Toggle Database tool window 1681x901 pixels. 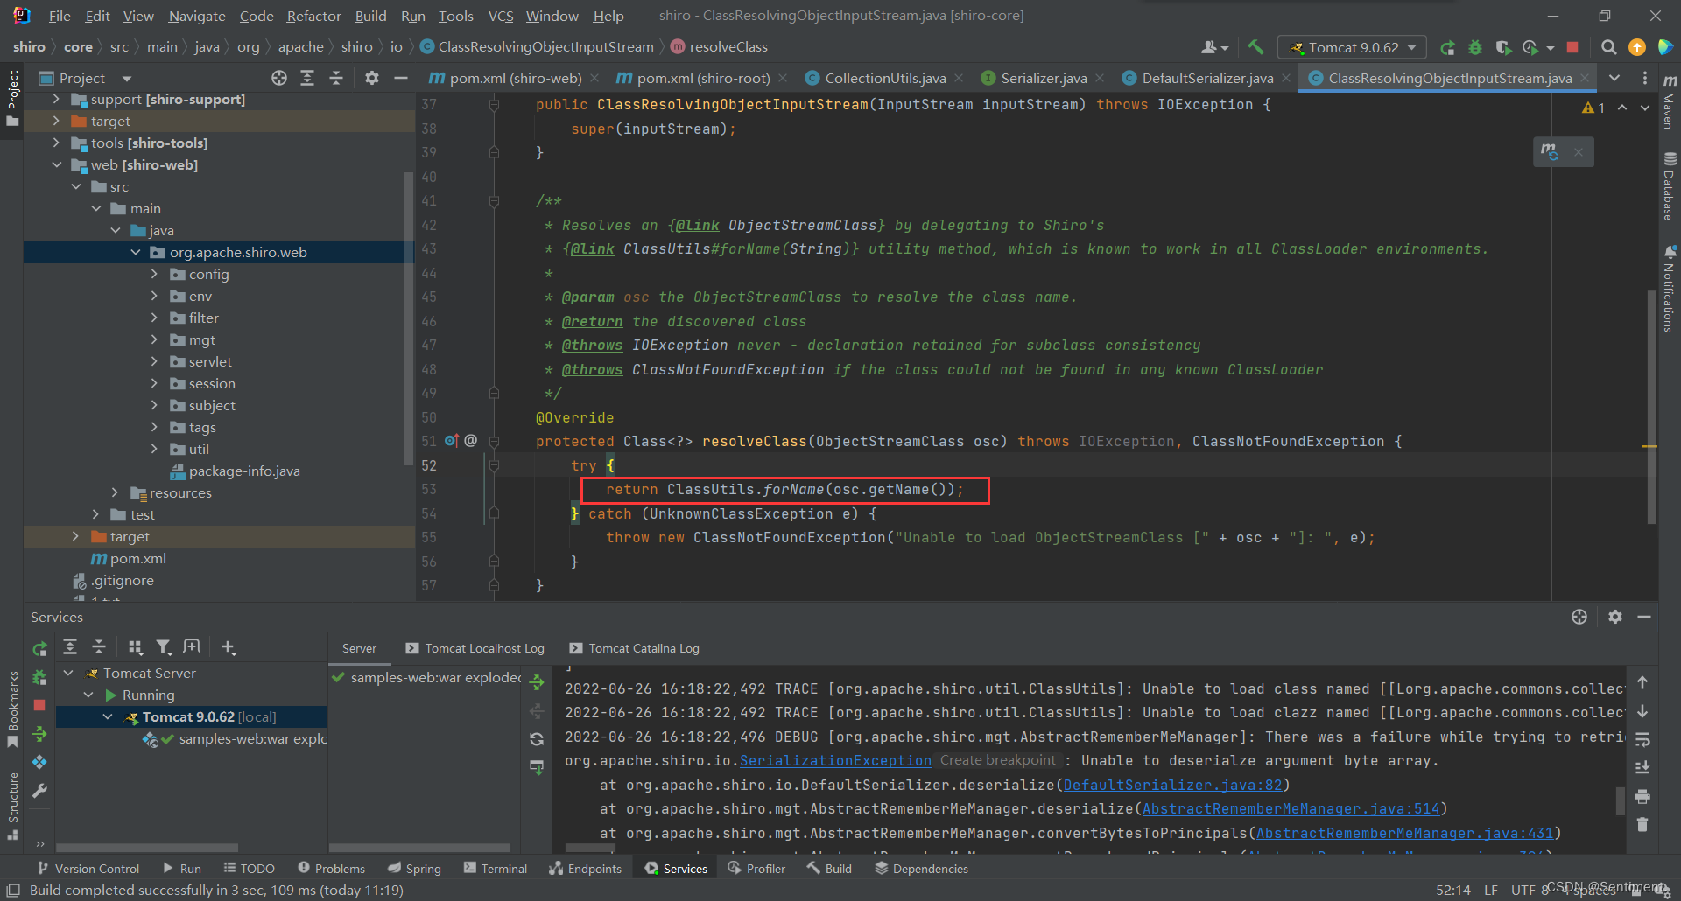point(1670,186)
